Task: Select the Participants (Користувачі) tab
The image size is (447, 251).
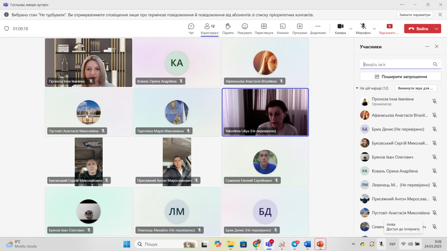Action: (210, 29)
